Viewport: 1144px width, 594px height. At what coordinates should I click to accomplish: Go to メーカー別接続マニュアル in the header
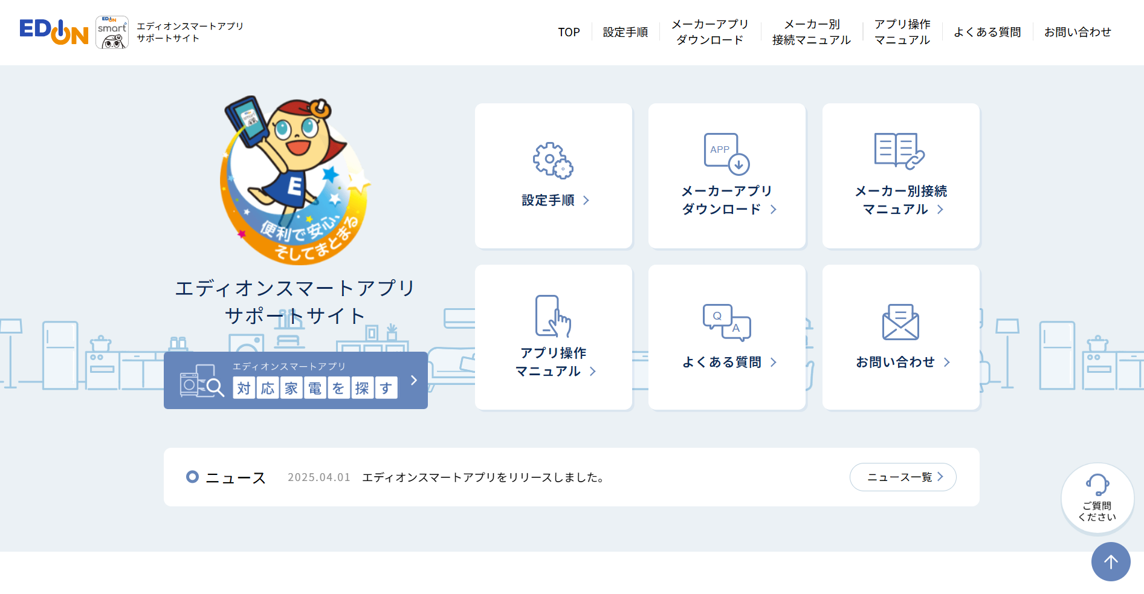click(811, 33)
